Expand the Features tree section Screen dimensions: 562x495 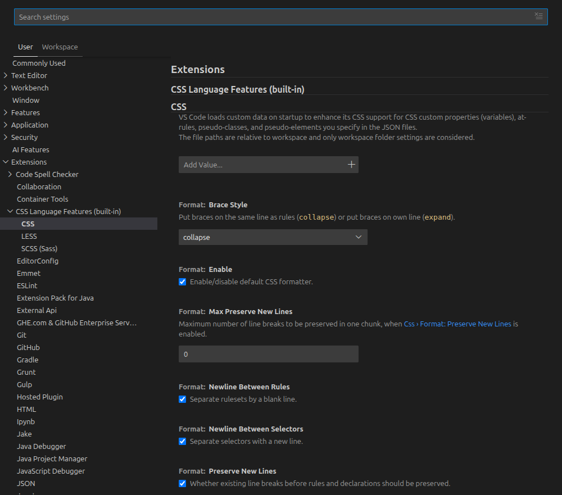[6, 112]
